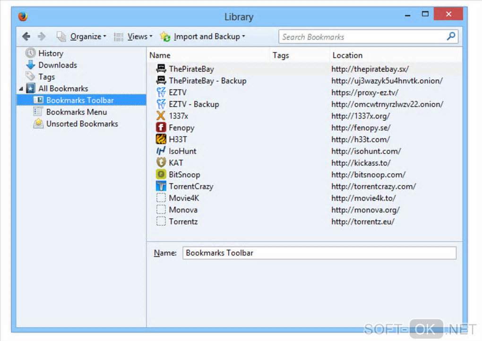Click the Back arrow in toolbar
The image size is (482, 341).
(26, 36)
